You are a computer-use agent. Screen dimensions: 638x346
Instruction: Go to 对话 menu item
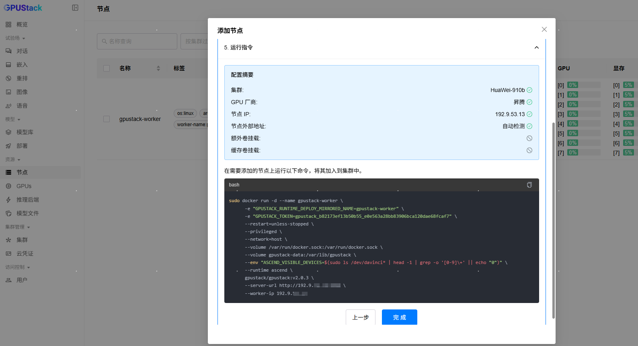coord(40,51)
